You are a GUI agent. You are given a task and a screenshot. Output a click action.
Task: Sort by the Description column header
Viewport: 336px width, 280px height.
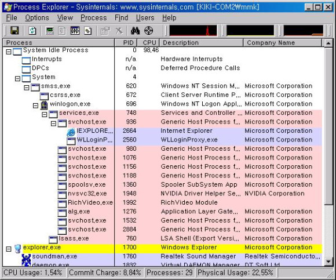click(202, 43)
